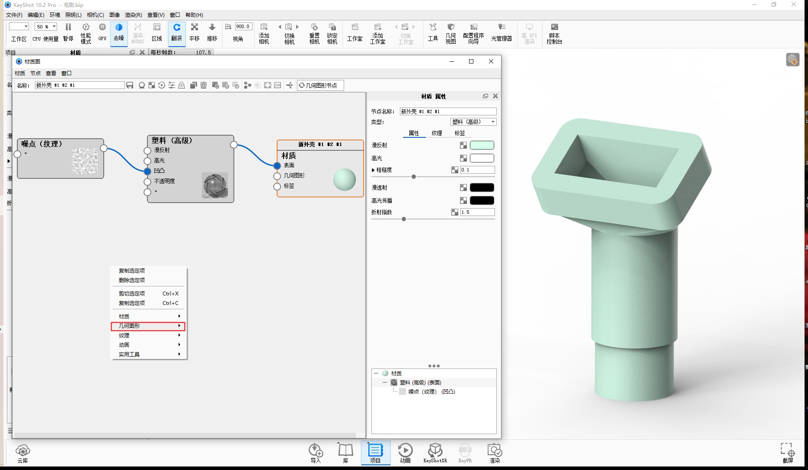Viewport: 808px width, 470px height.
Task: Switch to the 纹理 properties tab
Action: 437,133
